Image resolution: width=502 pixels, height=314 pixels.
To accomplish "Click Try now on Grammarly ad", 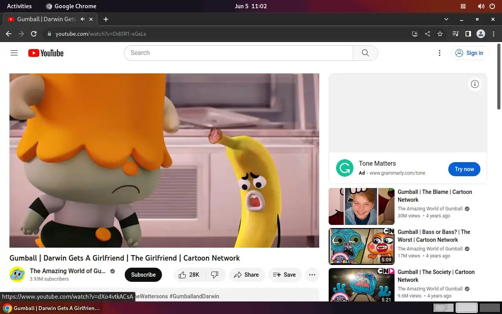I will pos(464,169).
